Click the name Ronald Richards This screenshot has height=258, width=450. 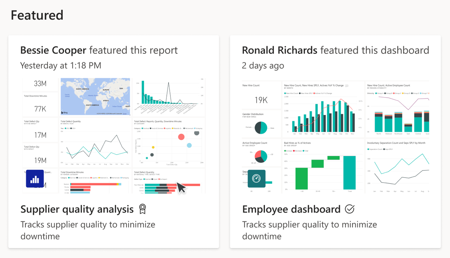point(280,50)
